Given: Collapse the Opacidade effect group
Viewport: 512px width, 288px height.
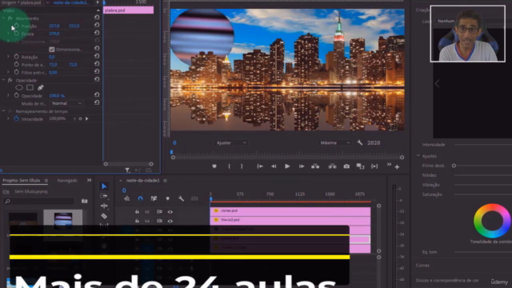Looking at the screenshot, I should [3, 80].
